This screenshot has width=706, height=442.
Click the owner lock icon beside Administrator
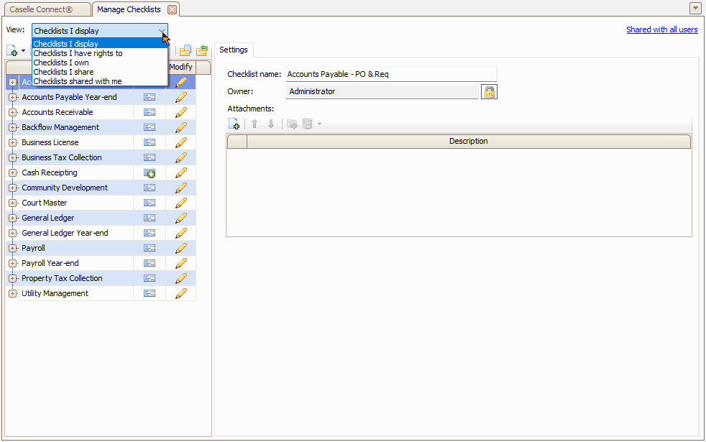coord(489,92)
